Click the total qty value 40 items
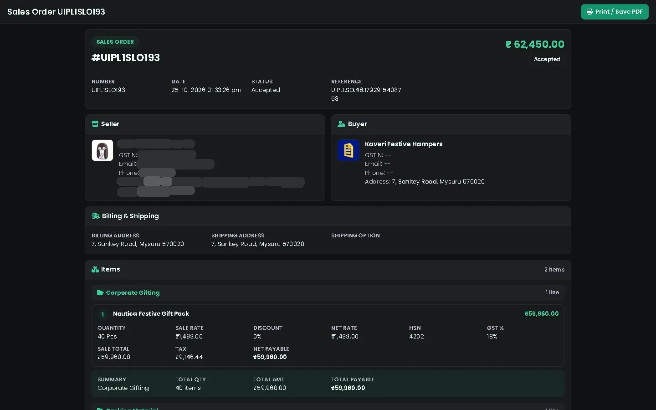The image size is (656, 410). [188, 388]
